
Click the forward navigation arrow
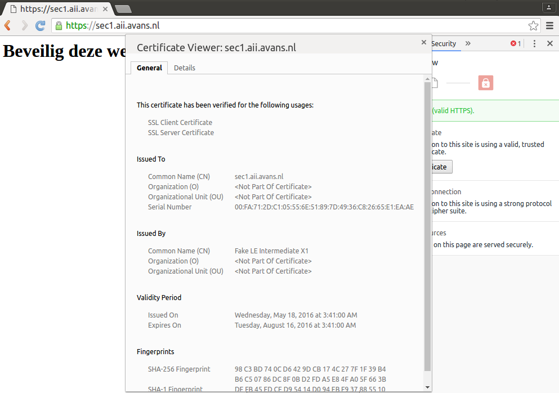tap(24, 25)
